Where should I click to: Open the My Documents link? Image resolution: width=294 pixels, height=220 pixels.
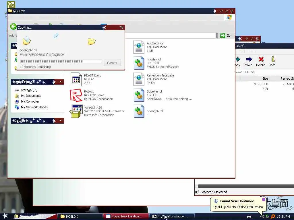(31, 96)
